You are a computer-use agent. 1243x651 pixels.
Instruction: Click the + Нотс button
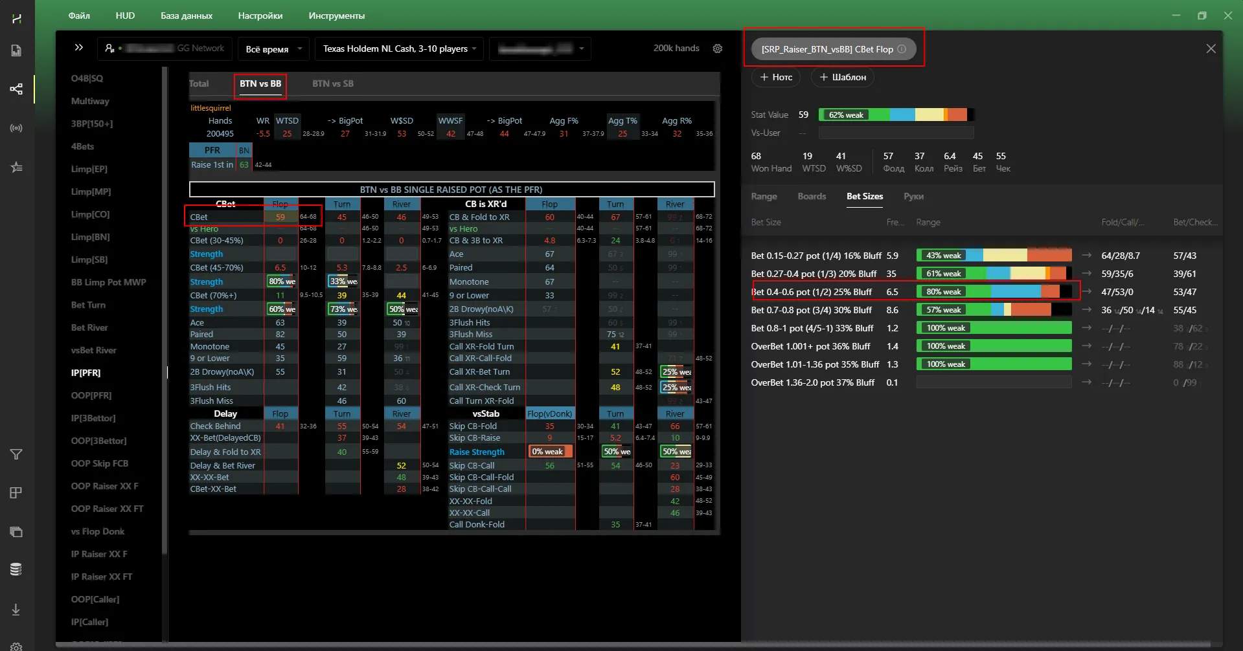click(x=776, y=77)
